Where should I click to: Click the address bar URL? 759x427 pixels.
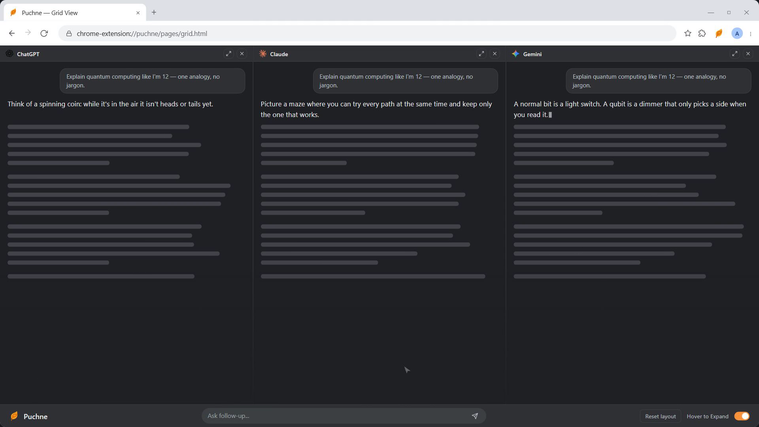[x=142, y=34]
